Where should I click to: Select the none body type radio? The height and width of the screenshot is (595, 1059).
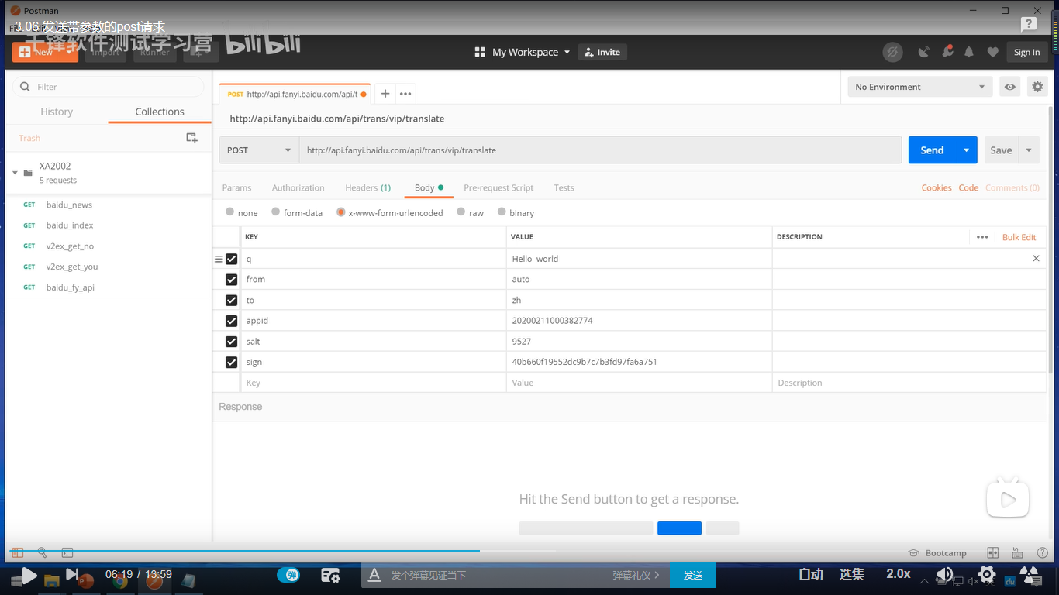tap(229, 212)
